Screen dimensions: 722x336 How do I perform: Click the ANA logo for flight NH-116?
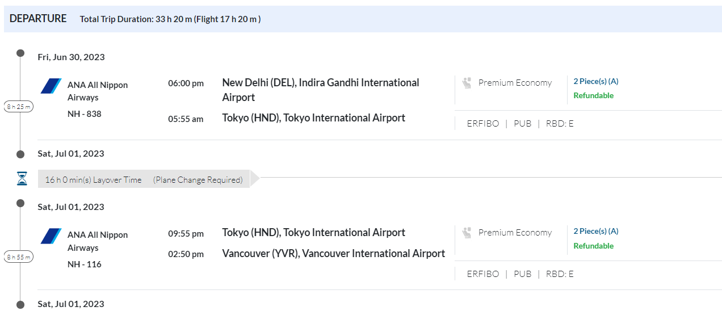[51, 236]
